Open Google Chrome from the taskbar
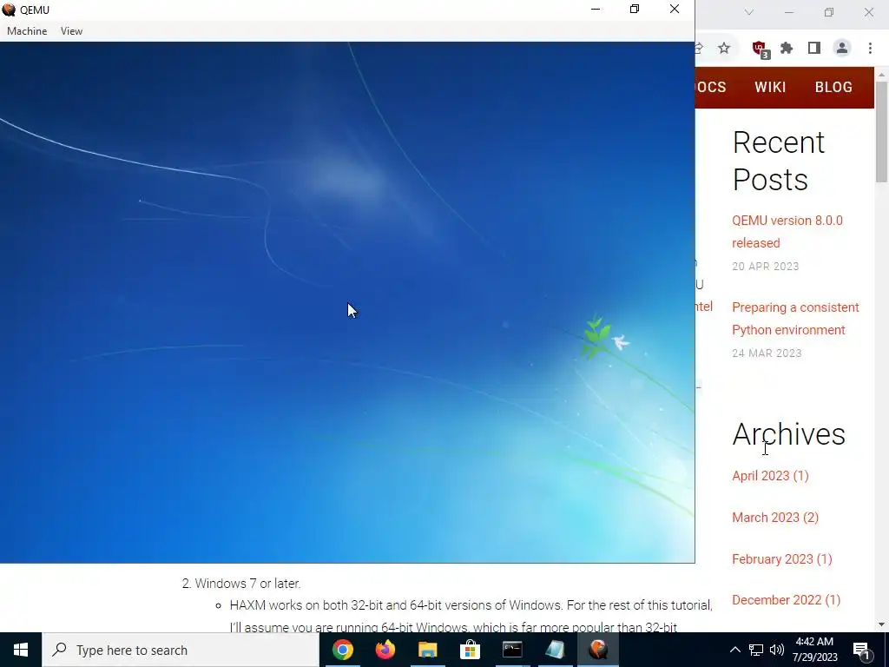This screenshot has height=667, width=889. 342,650
